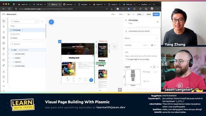Expand the columns tree row
206x116 pixels.
12,62
